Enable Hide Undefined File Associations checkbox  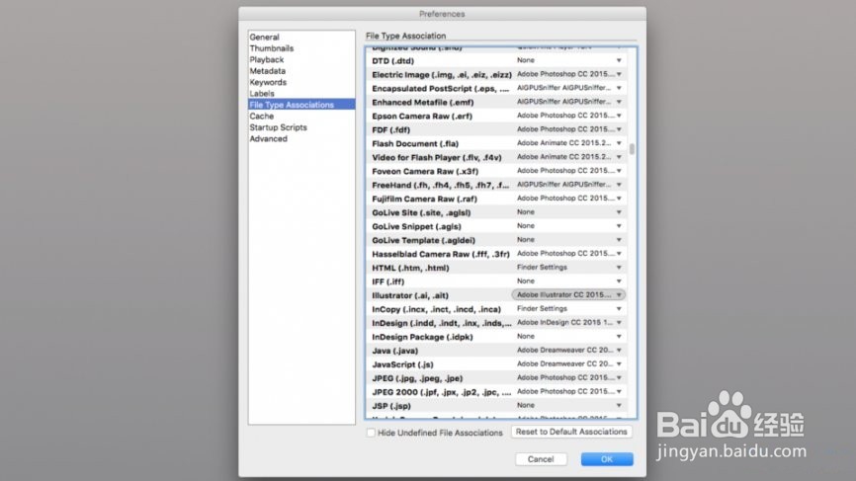pyautogui.click(x=372, y=433)
